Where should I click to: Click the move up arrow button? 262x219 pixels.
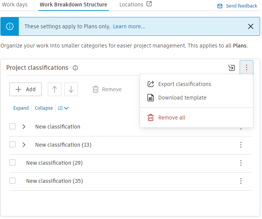[55, 89]
